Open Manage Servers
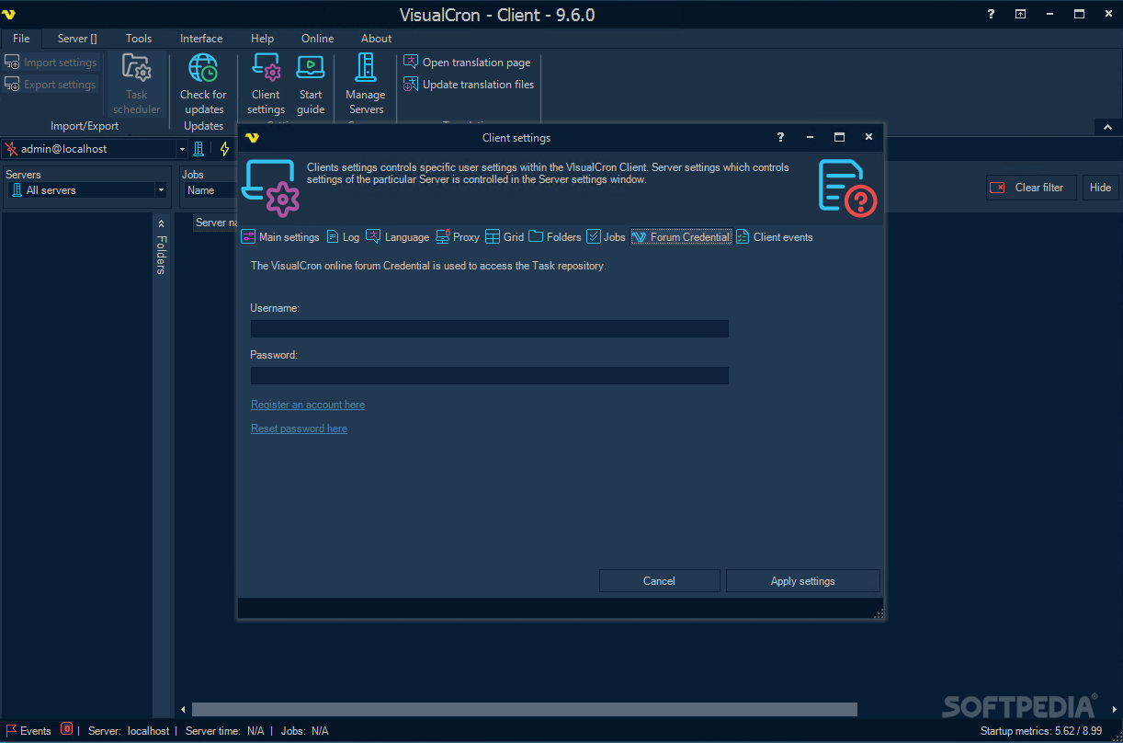This screenshot has height=743, width=1123. click(x=366, y=84)
